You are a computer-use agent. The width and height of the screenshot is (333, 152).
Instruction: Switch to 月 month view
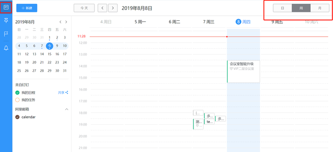[320, 8]
